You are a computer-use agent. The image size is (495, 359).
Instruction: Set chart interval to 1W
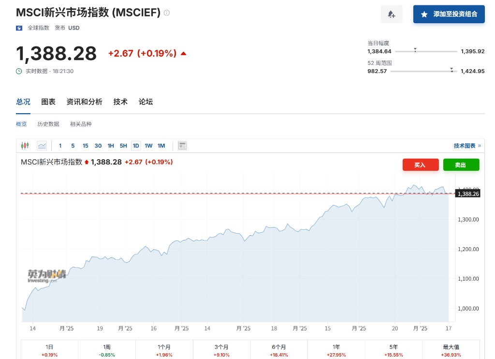click(148, 146)
